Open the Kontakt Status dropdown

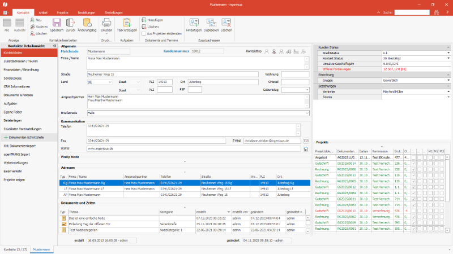pos(448,59)
